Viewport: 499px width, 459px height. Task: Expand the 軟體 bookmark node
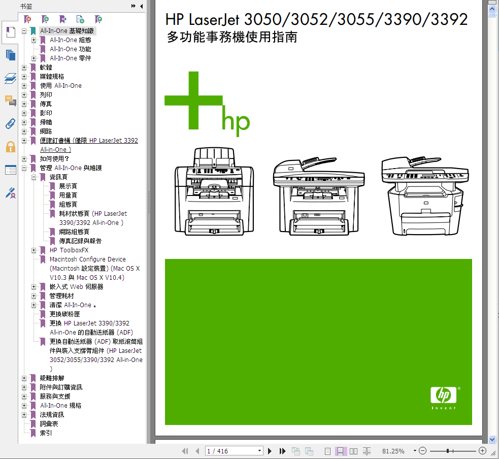click(x=24, y=68)
